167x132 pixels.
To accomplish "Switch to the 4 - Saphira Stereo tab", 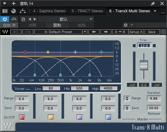I will tap(49, 11).
